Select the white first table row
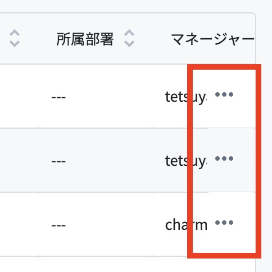This screenshot has height=272, width=272. pyautogui.click(x=128, y=96)
